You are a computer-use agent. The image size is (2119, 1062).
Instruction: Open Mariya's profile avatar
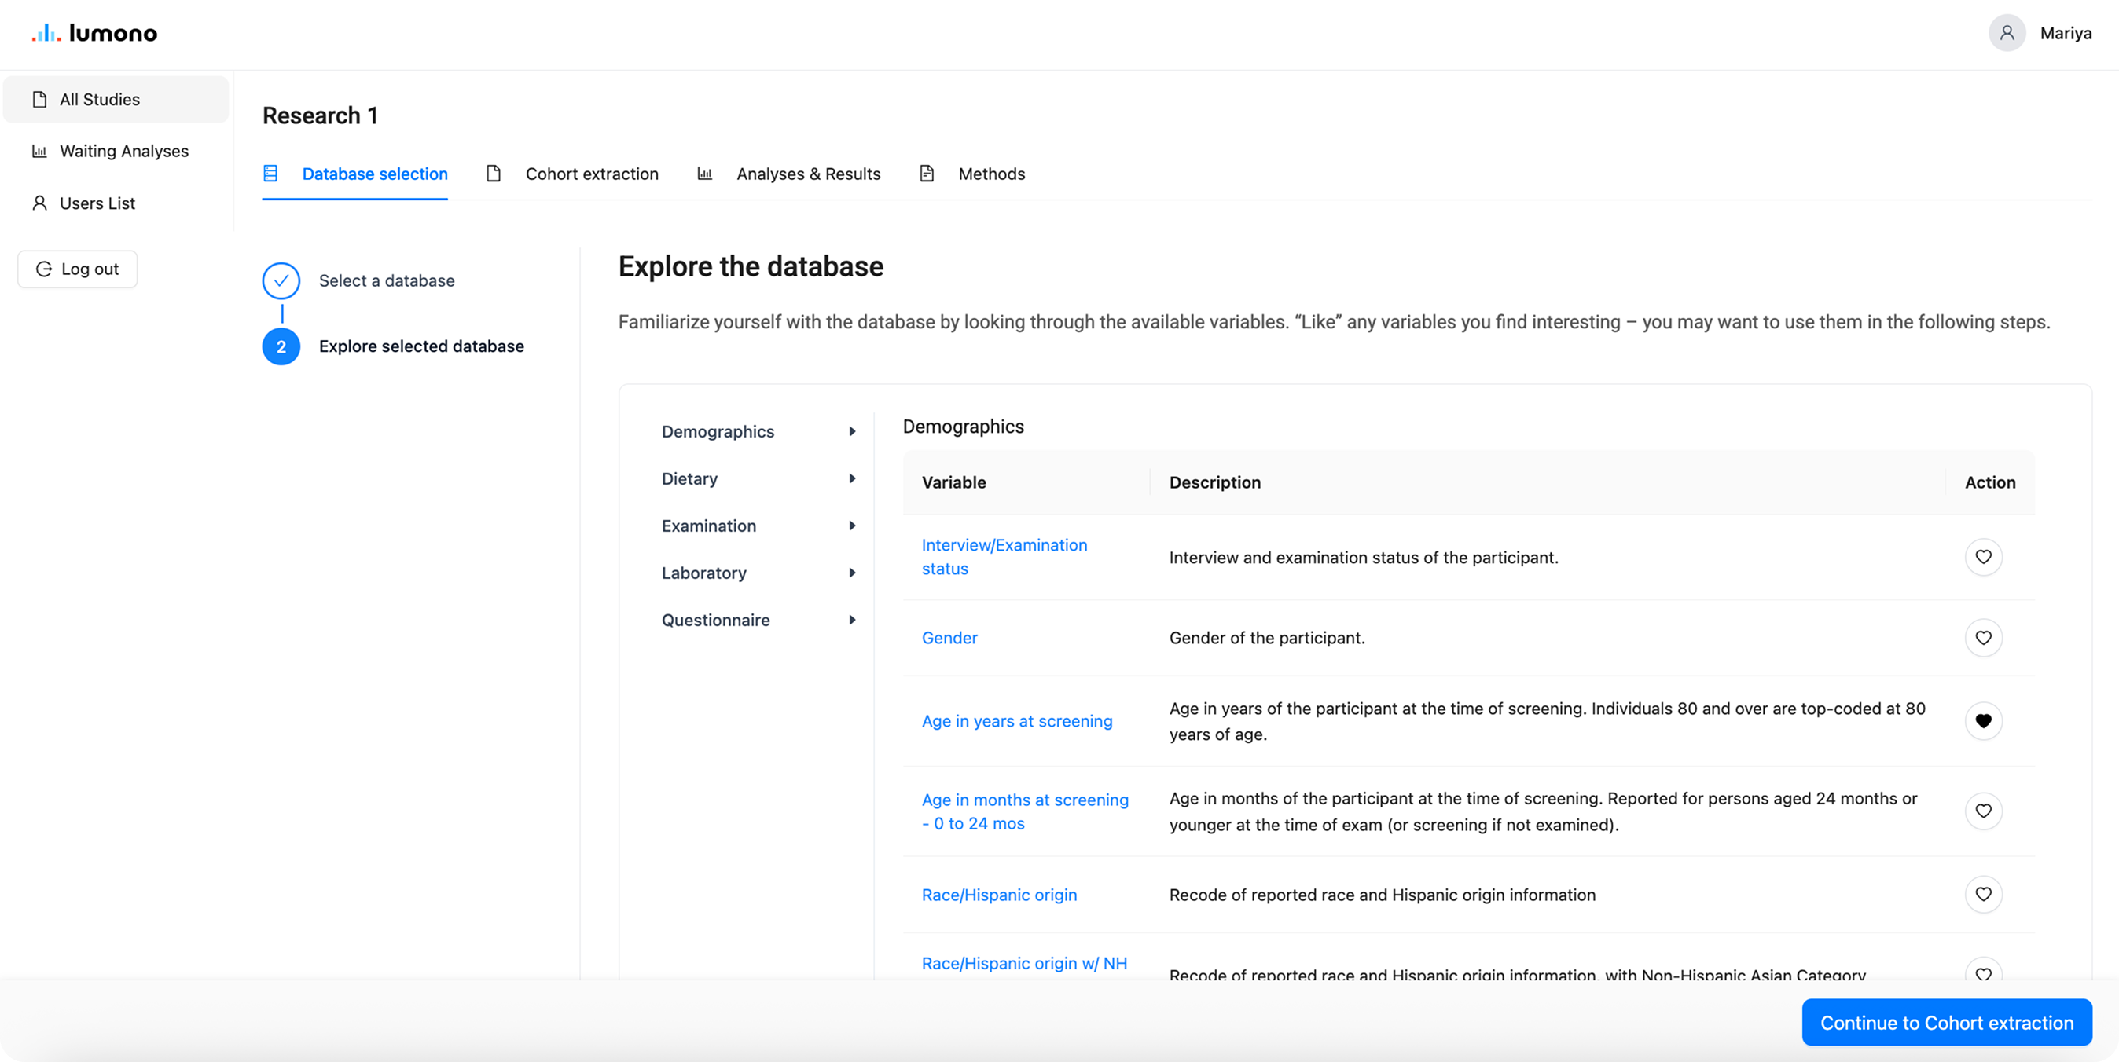tap(2007, 33)
